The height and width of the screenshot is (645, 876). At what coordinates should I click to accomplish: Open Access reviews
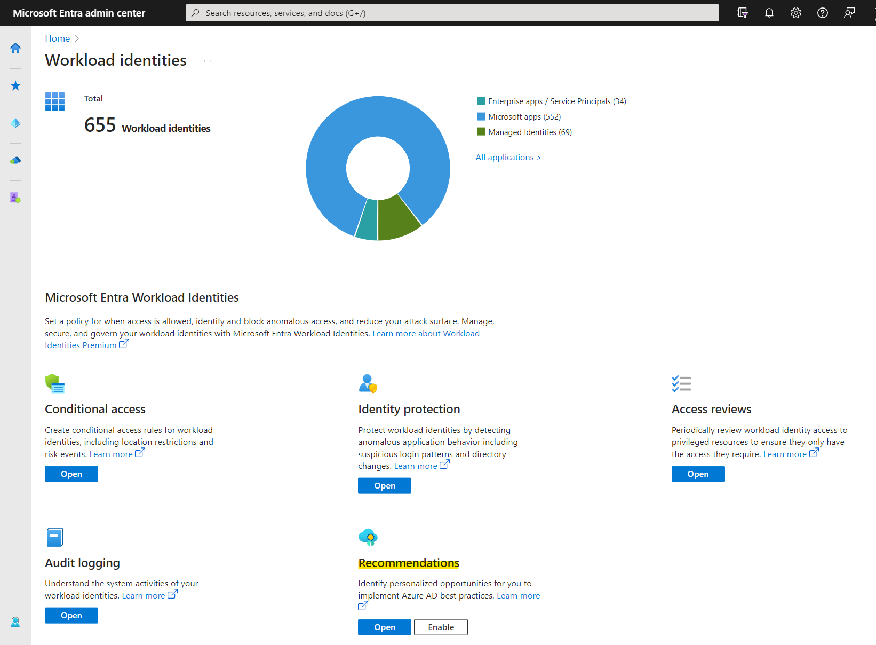698,474
